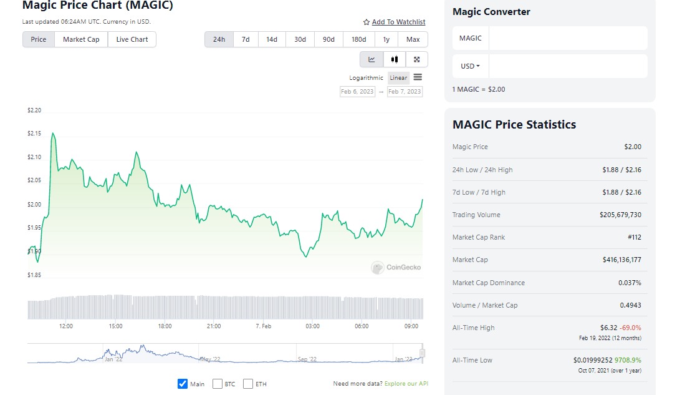Viewport: 680px width, 395px height.
Task: Open the USD currency dropdown
Action: 470,66
